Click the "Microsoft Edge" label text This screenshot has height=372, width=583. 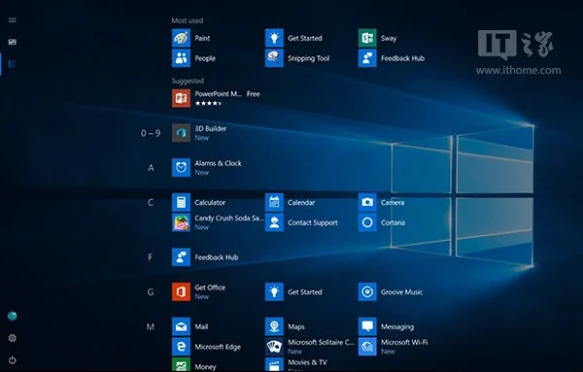point(218,347)
